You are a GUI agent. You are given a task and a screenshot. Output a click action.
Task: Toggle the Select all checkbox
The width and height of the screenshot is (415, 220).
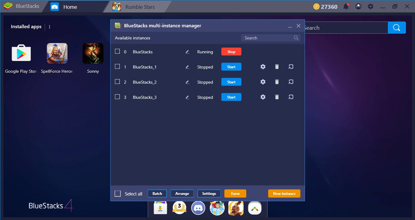118,194
